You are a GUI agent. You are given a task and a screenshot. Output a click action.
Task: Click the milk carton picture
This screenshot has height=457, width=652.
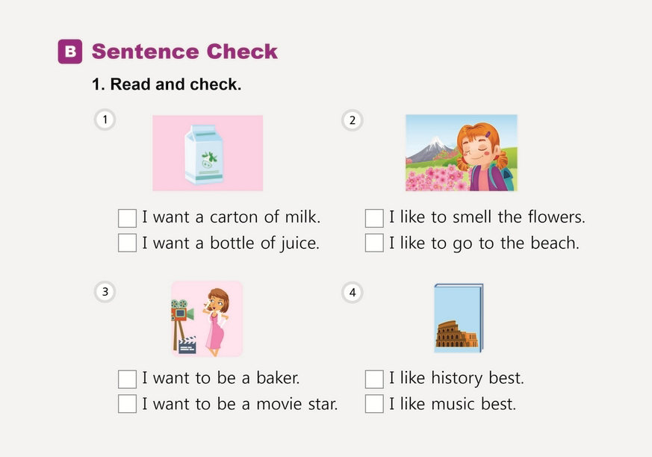click(x=208, y=153)
